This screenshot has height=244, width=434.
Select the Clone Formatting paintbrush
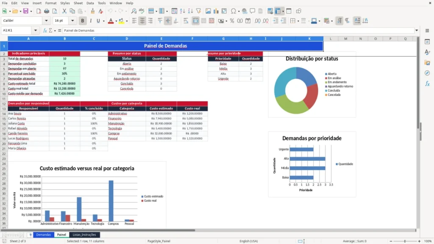pyautogui.click(x=92, y=11)
